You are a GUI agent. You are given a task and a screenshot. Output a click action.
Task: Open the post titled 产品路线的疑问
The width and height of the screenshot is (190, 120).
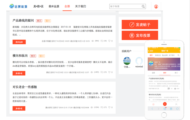pyautogui.click(x=23, y=20)
